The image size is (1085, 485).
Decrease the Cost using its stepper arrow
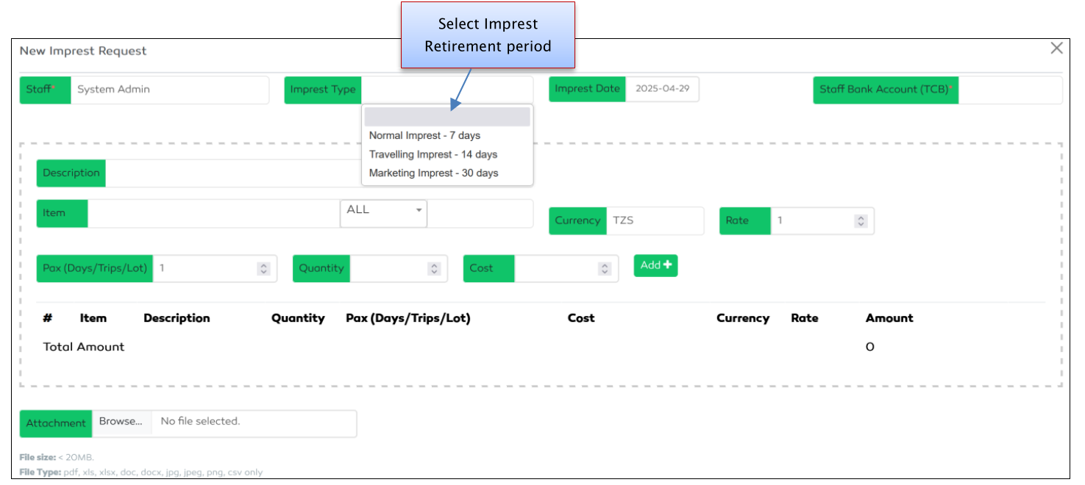pyautogui.click(x=605, y=271)
